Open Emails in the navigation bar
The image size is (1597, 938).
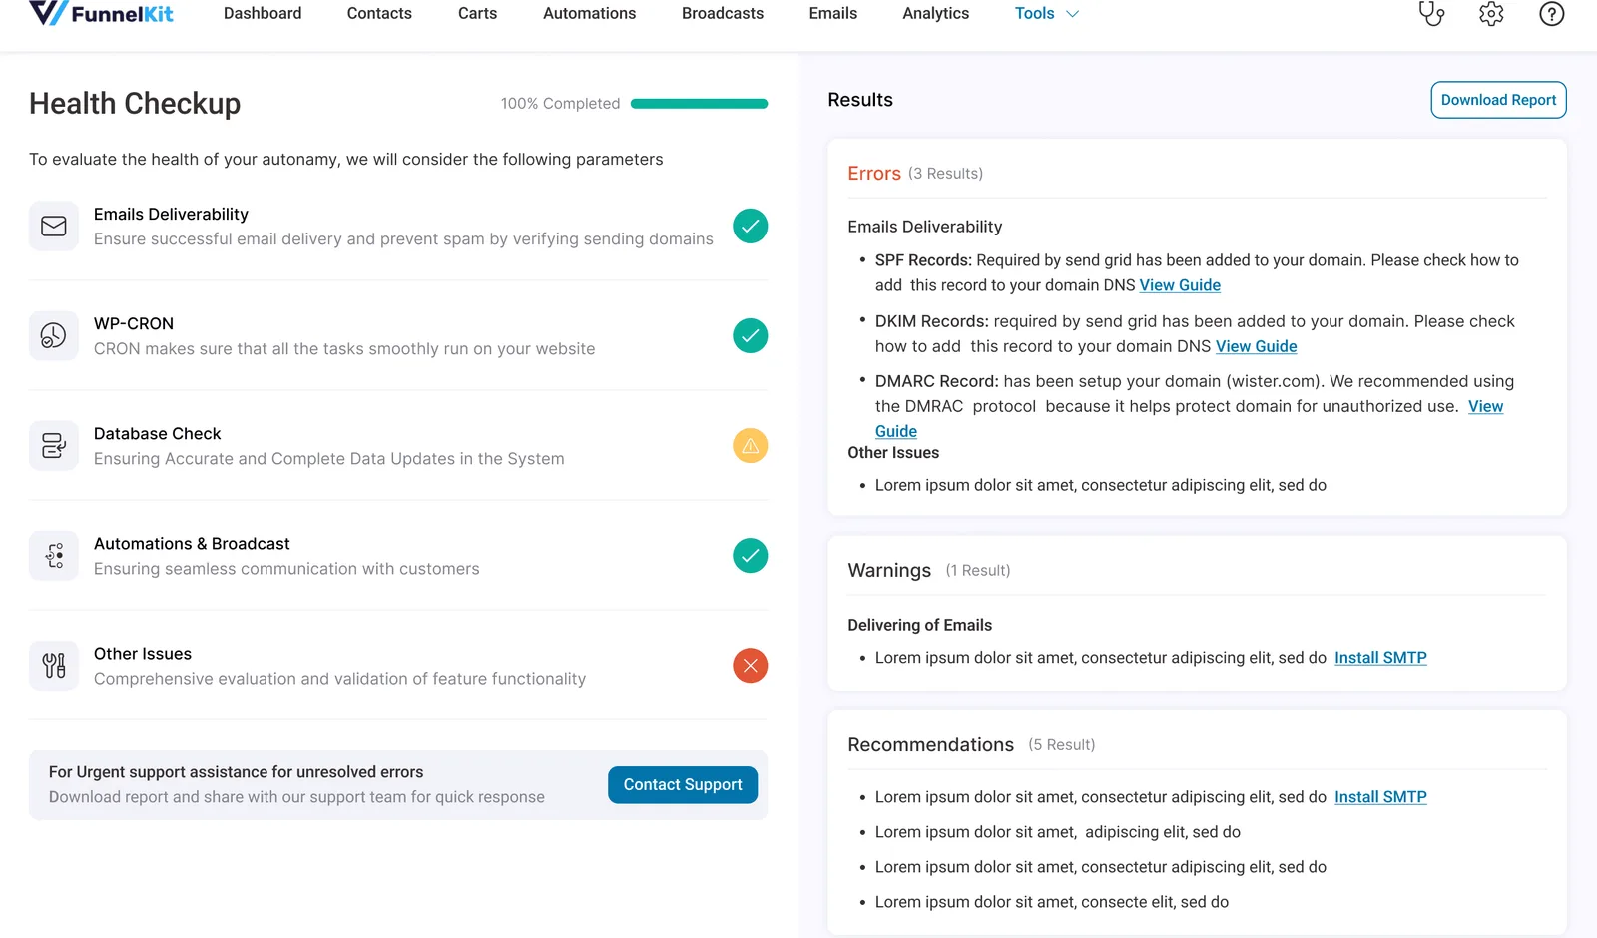pos(833,13)
